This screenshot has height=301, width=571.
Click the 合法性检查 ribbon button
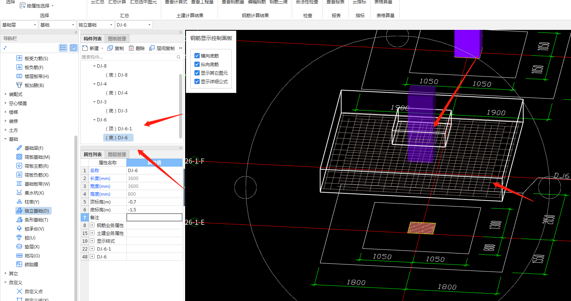(307, 2)
